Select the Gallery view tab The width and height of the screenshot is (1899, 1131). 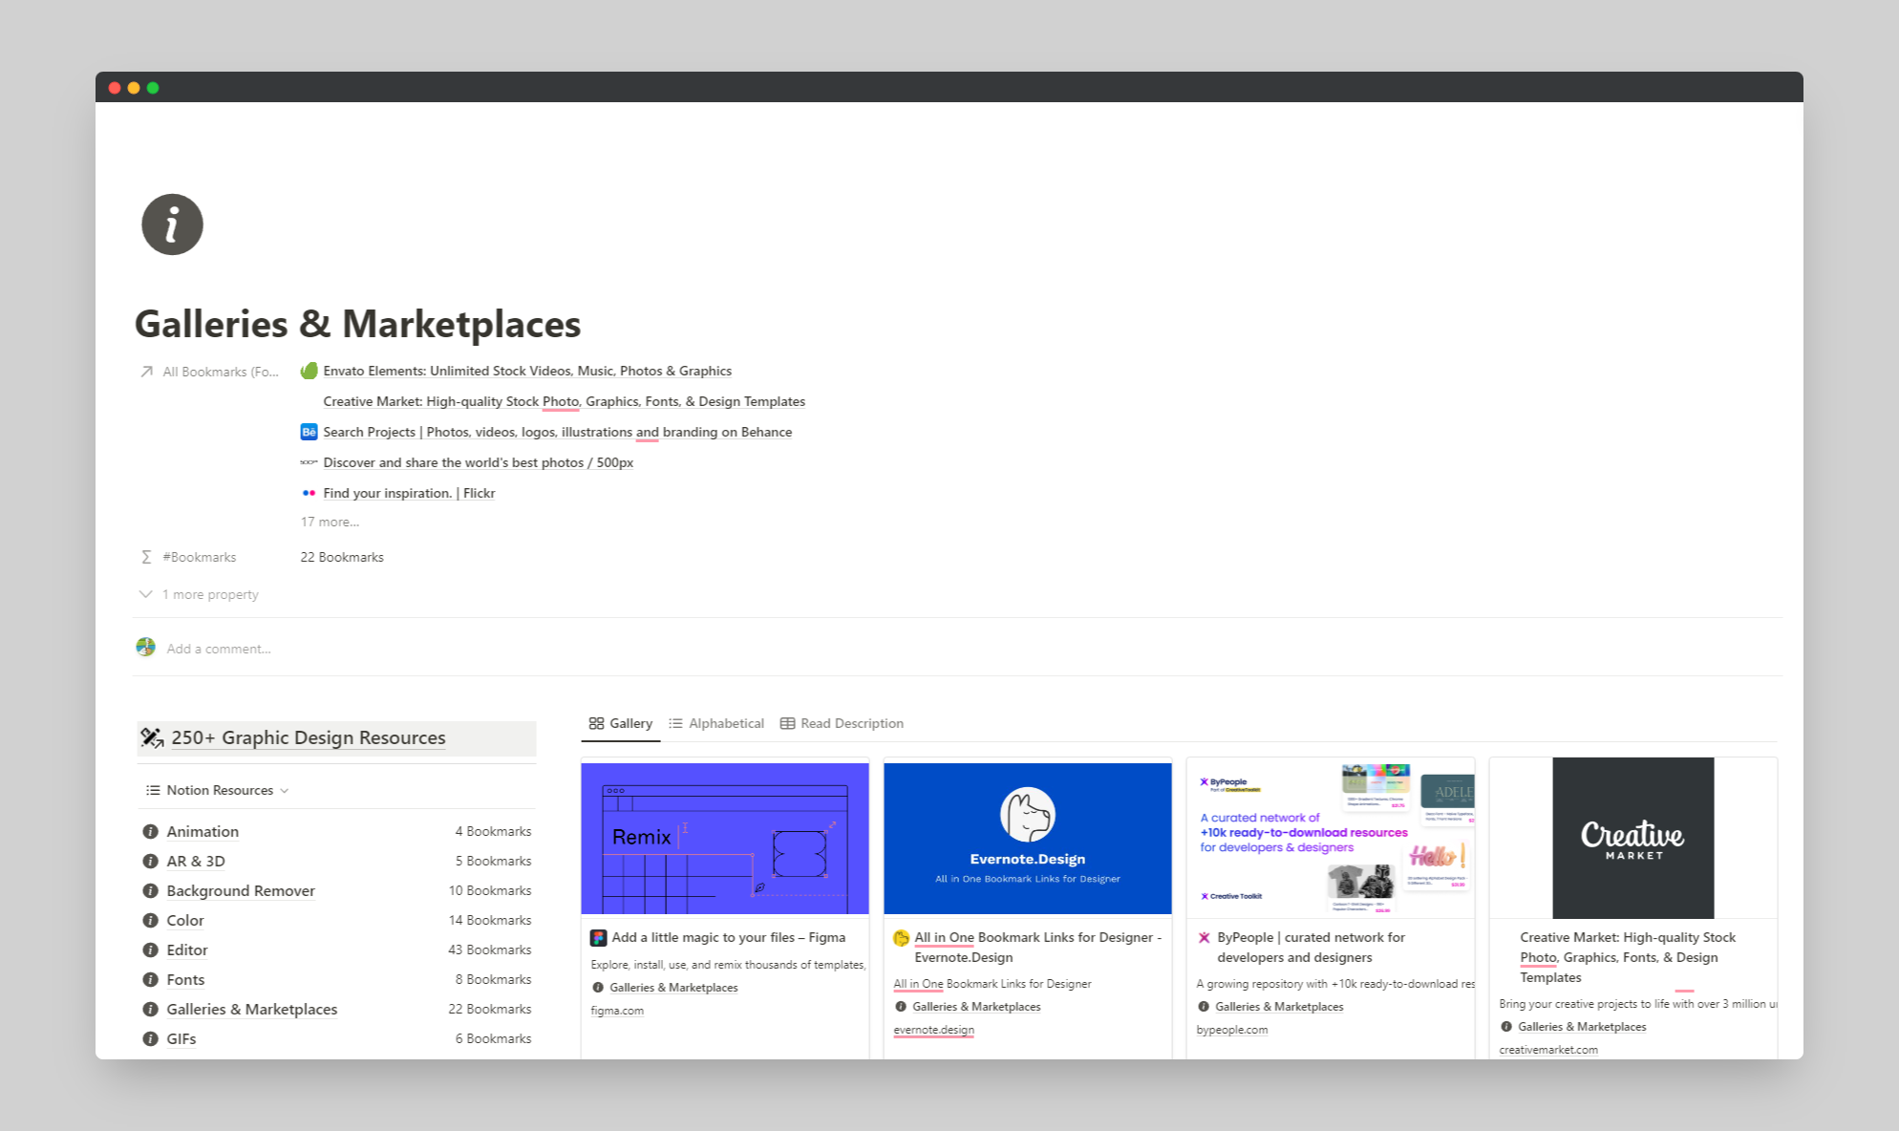621,723
